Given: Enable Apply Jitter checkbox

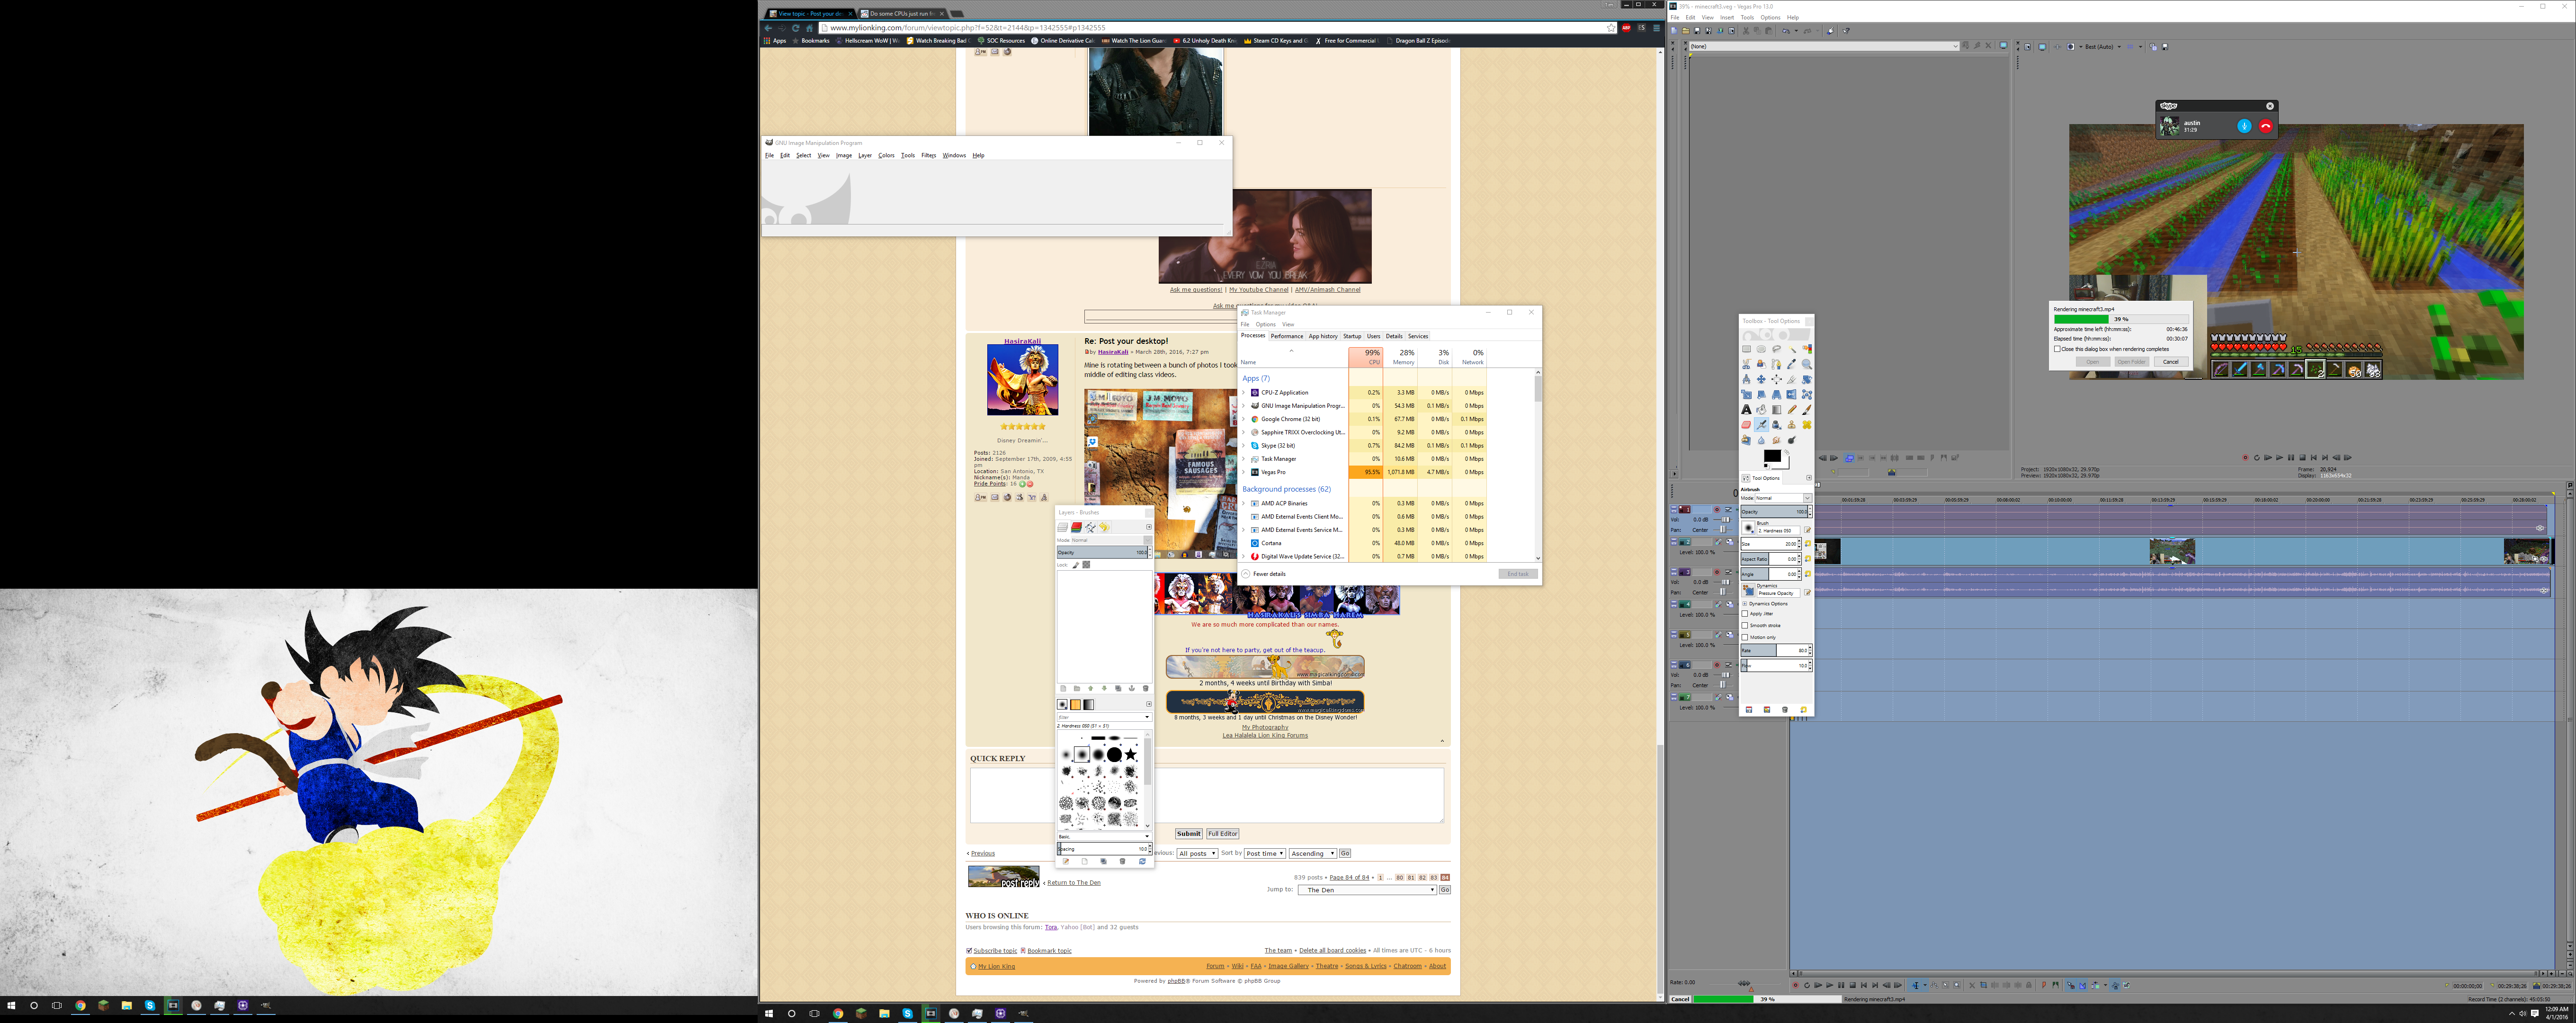Looking at the screenshot, I should click(x=1746, y=614).
